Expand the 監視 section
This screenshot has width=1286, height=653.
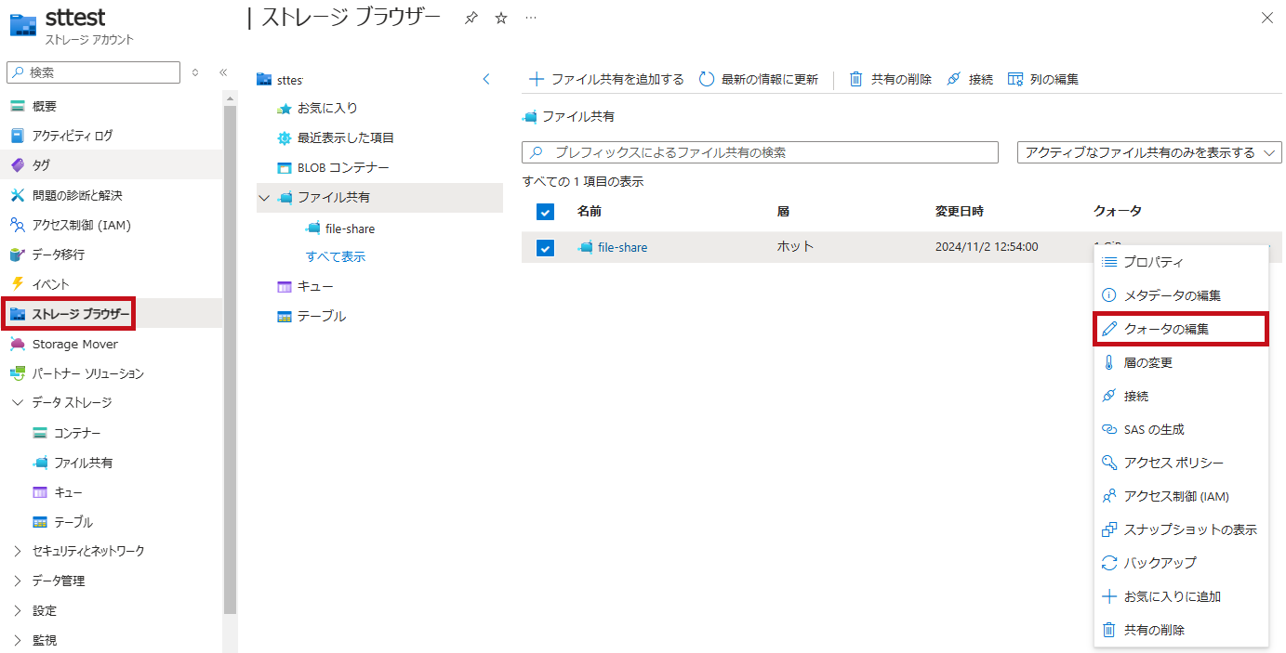(x=18, y=640)
